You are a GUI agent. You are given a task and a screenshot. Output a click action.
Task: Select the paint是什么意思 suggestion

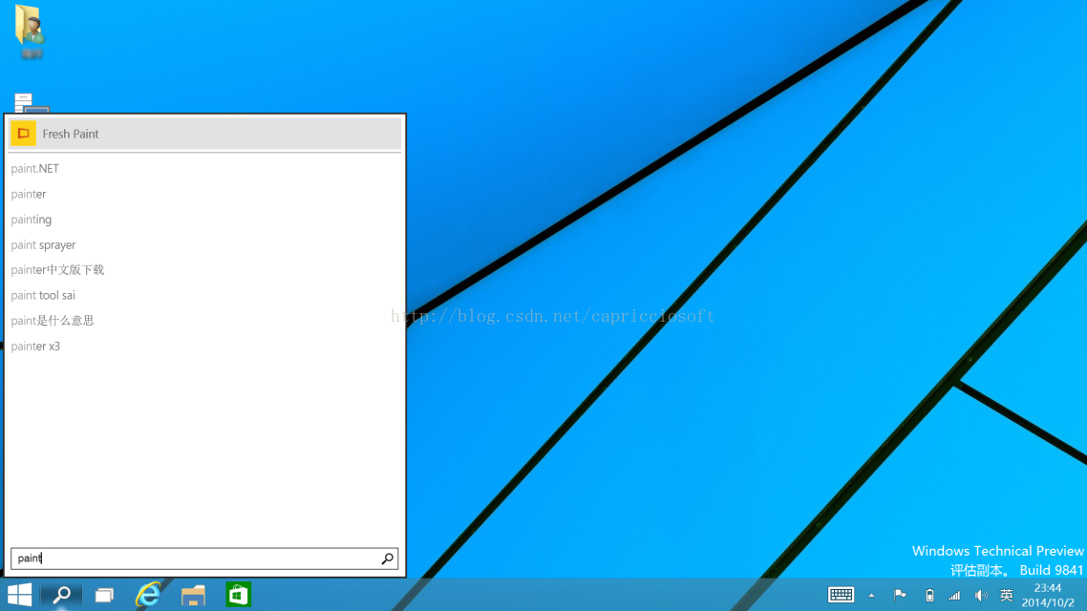[x=52, y=321]
